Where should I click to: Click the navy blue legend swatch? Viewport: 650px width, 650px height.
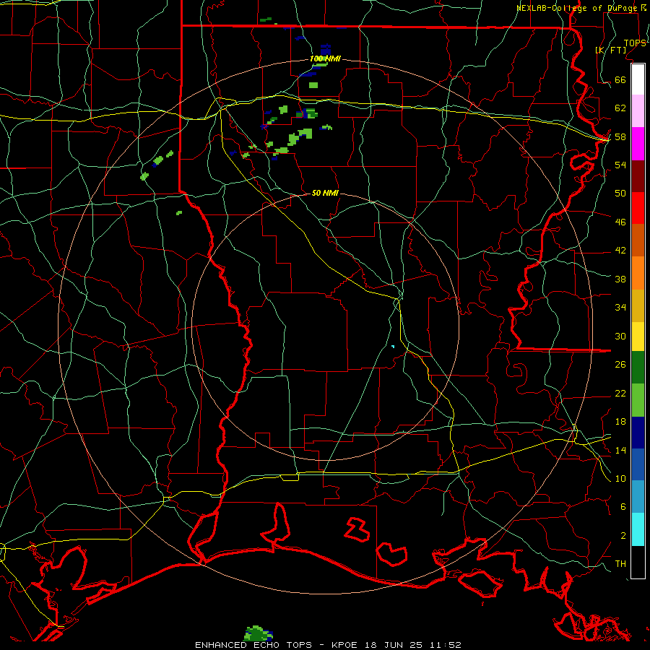(638, 433)
